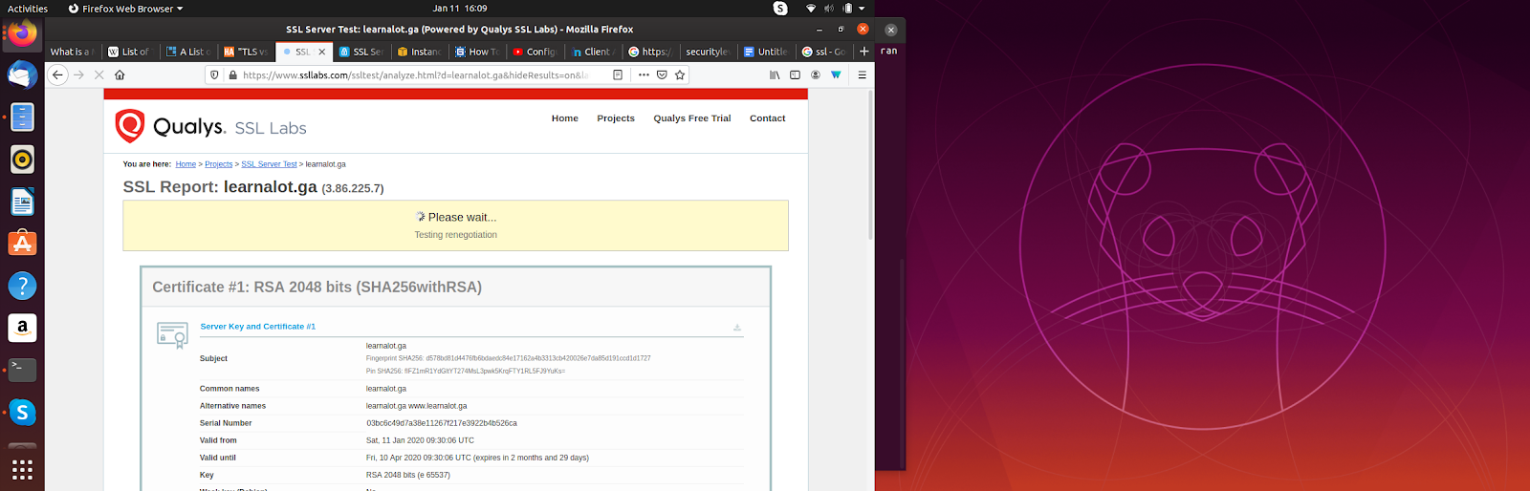Open Firefox from the Ubuntu dock

pyautogui.click(x=22, y=33)
